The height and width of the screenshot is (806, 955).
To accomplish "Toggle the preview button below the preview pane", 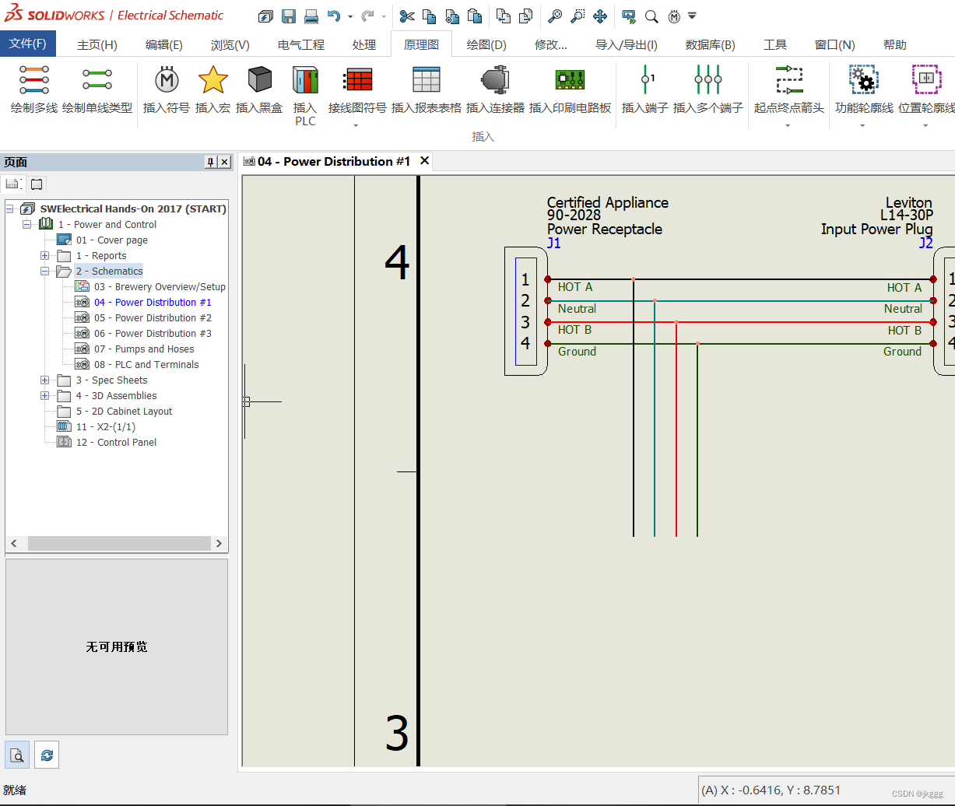I will 18,754.
